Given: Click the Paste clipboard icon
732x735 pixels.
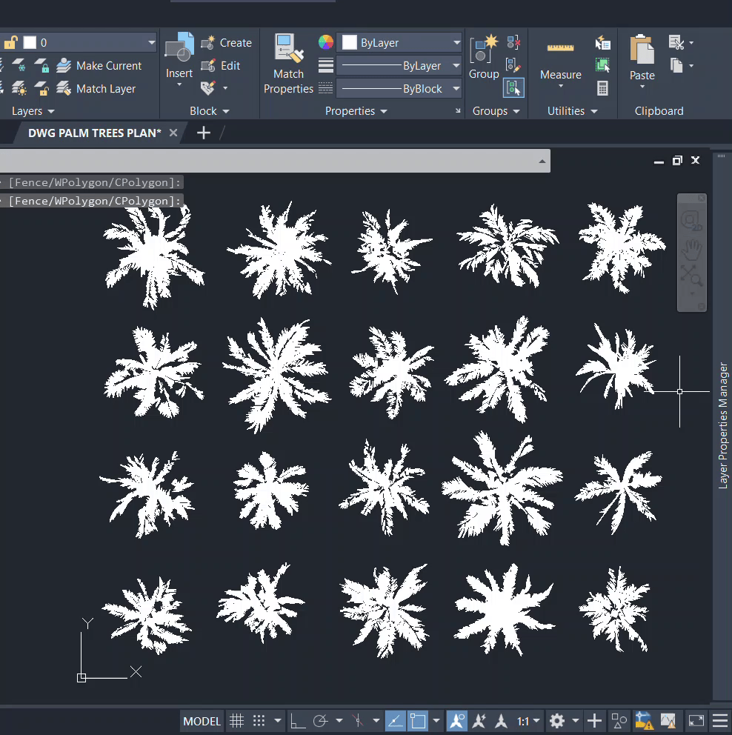Looking at the screenshot, I should click(x=642, y=58).
